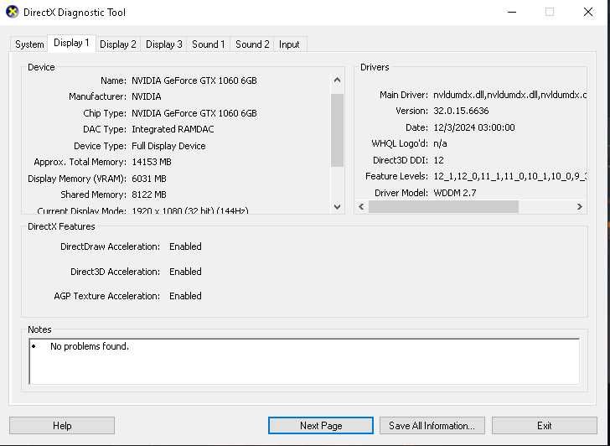Click the Approx. Total Memory label

80,162
